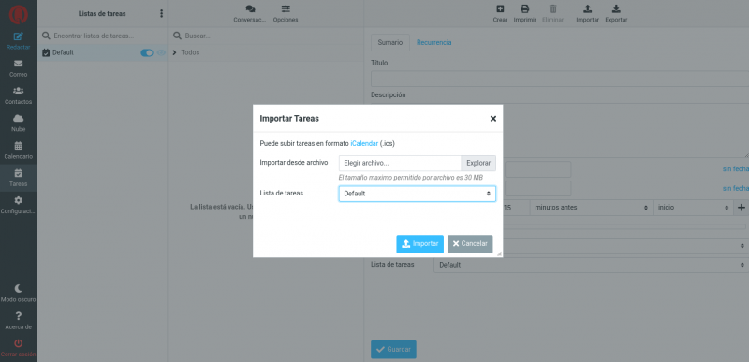Open inicio reminder dropdown
Image resolution: width=749 pixels, height=362 pixels.
click(693, 208)
